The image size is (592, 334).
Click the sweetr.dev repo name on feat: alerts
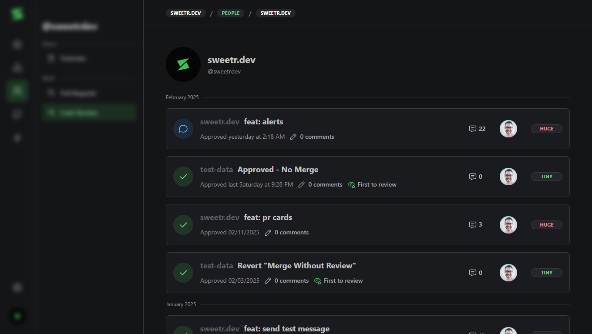[220, 122]
